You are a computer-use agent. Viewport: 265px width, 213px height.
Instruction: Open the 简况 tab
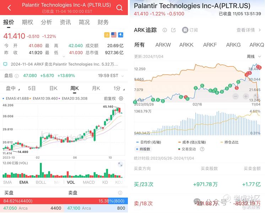[x=84, y=22]
